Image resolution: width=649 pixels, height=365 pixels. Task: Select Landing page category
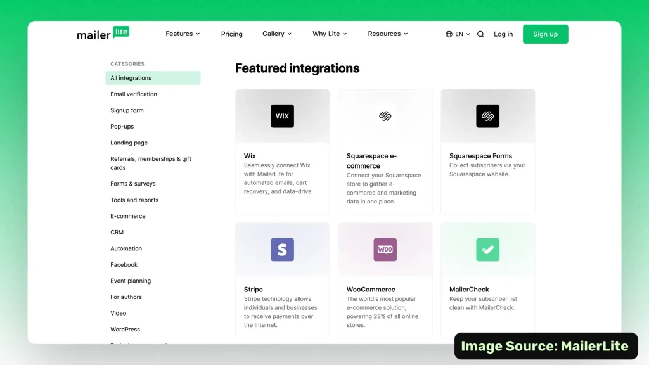pyautogui.click(x=129, y=143)
